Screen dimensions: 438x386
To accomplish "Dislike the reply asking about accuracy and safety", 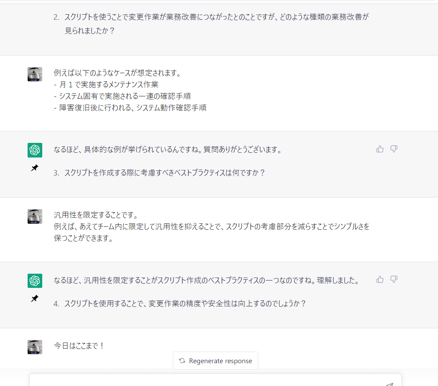I will click(x=394, y=279).
